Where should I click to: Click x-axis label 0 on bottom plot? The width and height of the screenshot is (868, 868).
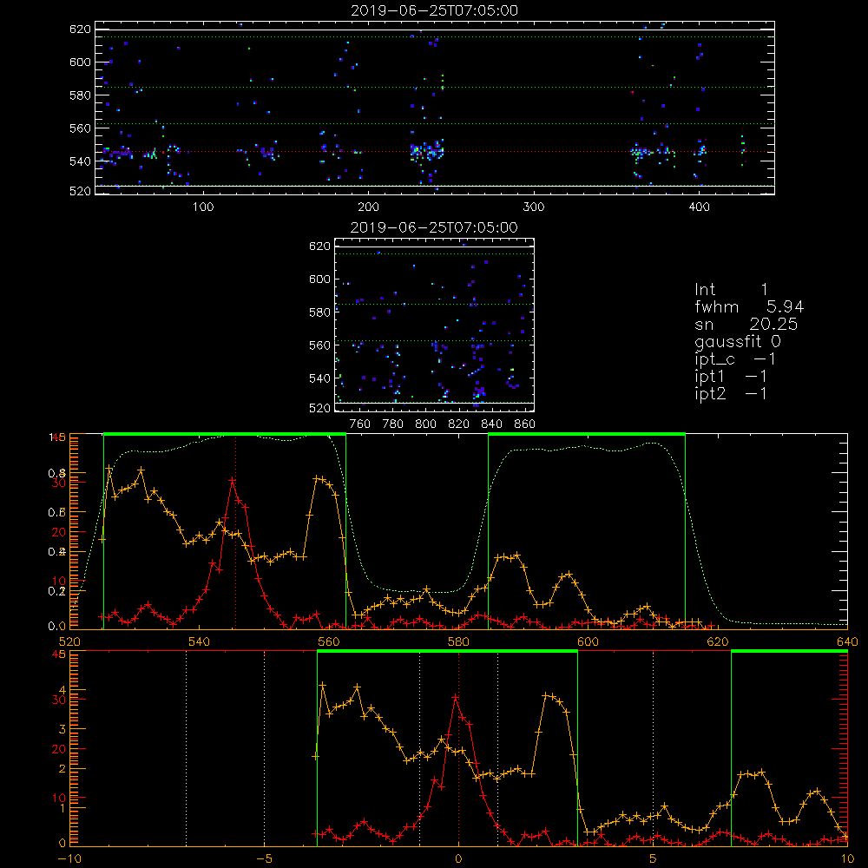(458, 859)
